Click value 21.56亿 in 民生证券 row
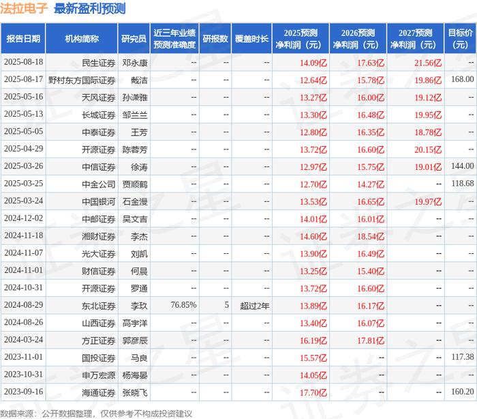The image size is (477, 419). (x=428, y=63)
